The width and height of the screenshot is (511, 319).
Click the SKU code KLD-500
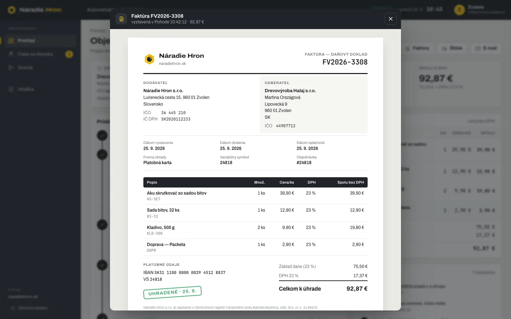coord(155,234)
